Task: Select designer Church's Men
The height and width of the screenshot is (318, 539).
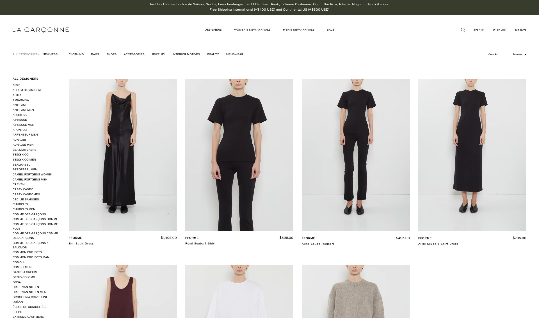Action: pyautogui.click(x=24, y=209)
